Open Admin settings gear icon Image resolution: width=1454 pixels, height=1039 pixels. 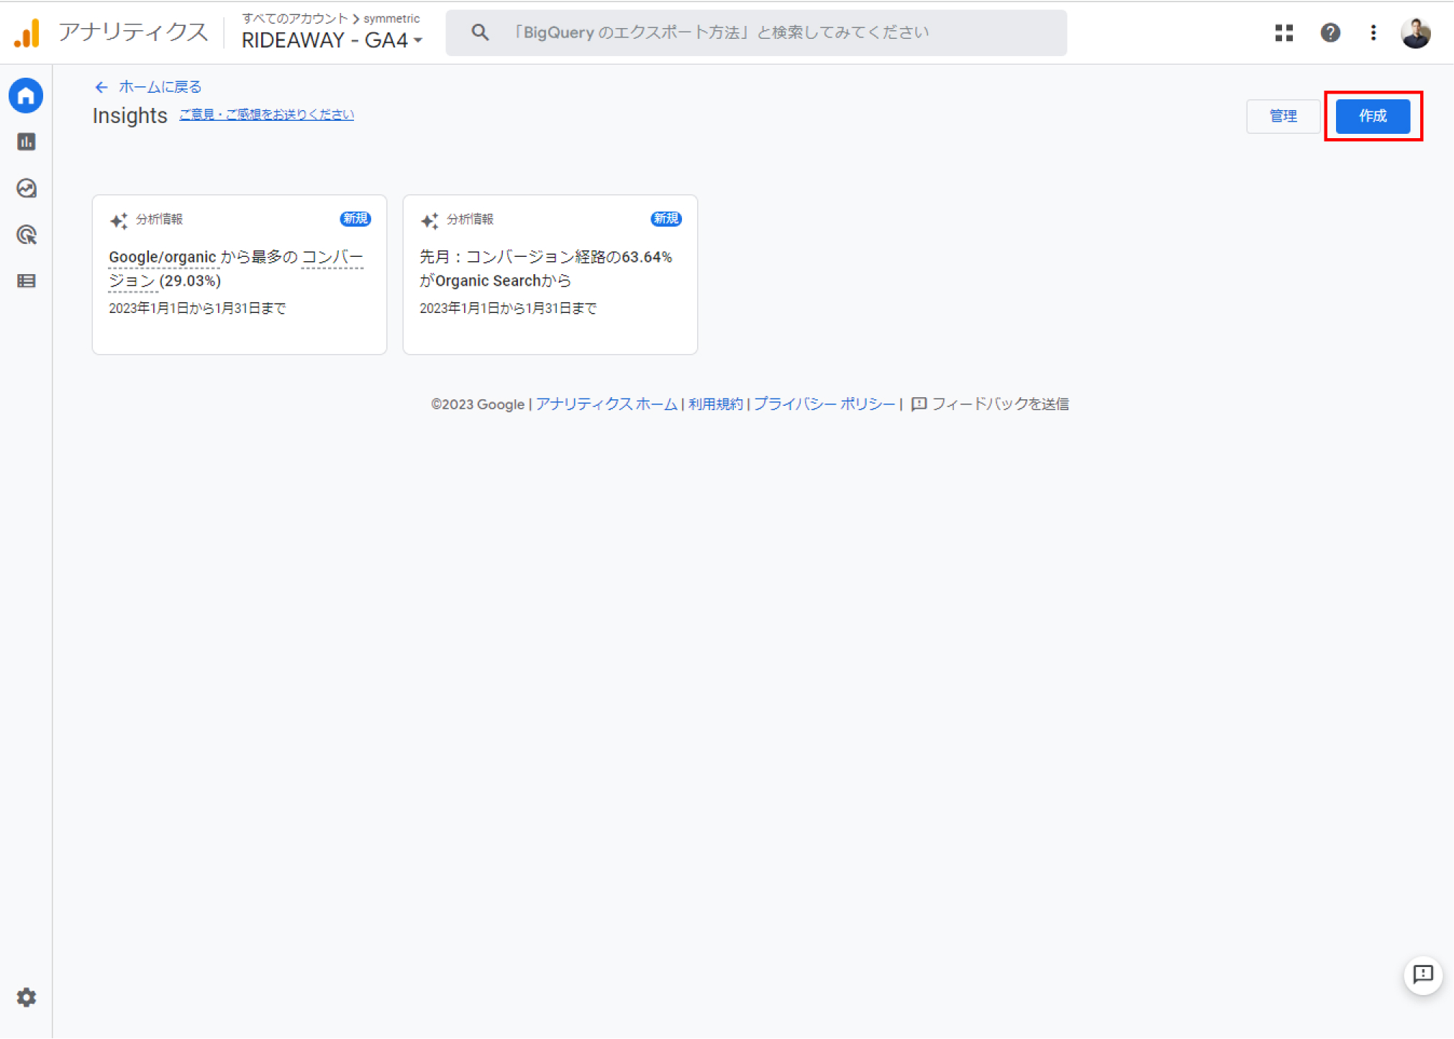point(26,997)
